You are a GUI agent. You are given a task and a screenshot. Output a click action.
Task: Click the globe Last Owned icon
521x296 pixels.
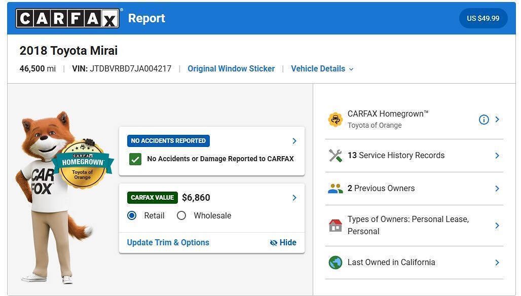[x=336, y=263]
